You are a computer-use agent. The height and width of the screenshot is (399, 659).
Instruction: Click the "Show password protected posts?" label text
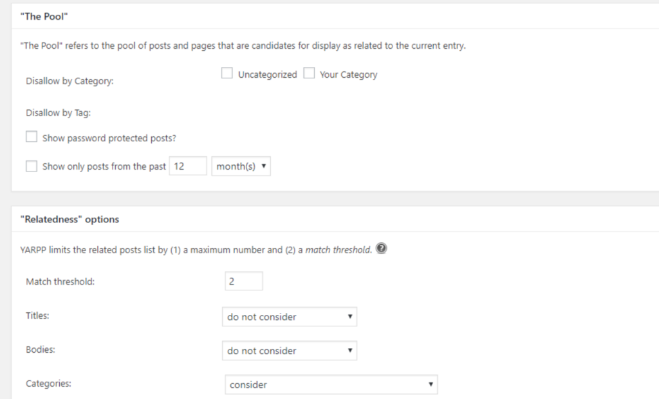pos(109,138)
